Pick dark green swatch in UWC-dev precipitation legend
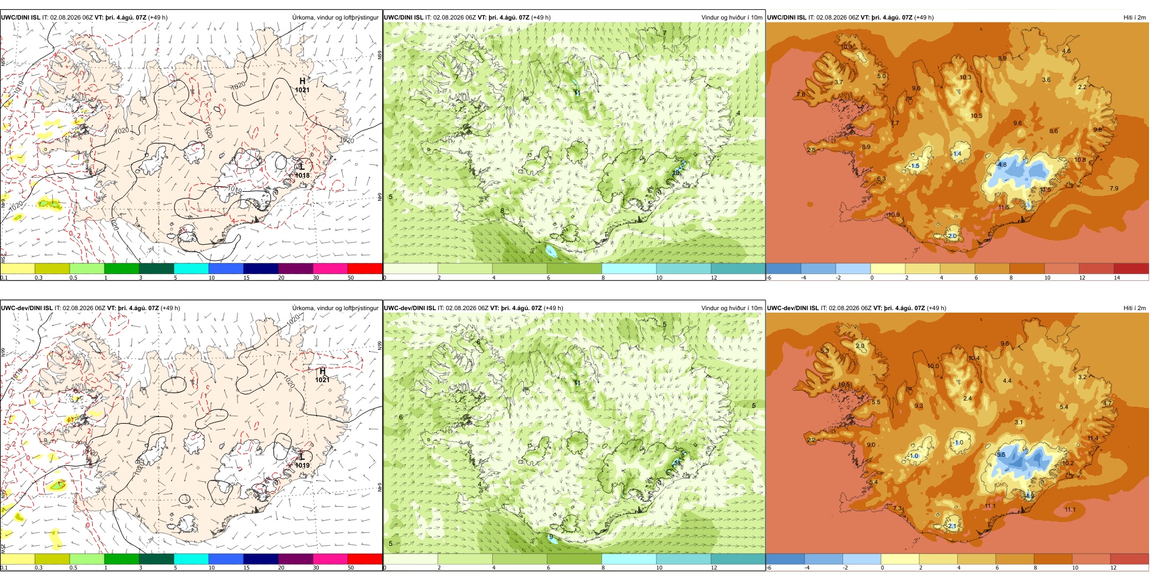 (156, 559)
